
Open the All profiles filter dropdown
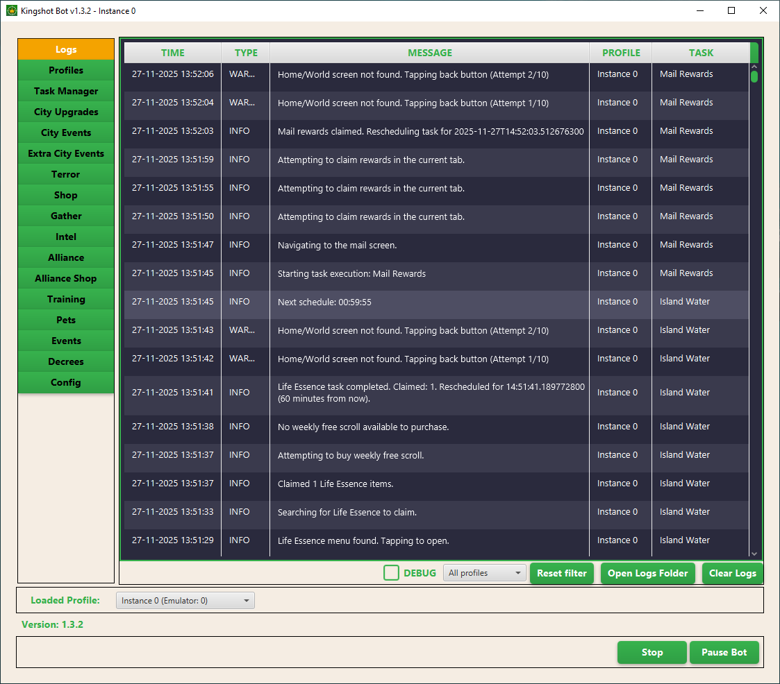[x=484, y=573]
